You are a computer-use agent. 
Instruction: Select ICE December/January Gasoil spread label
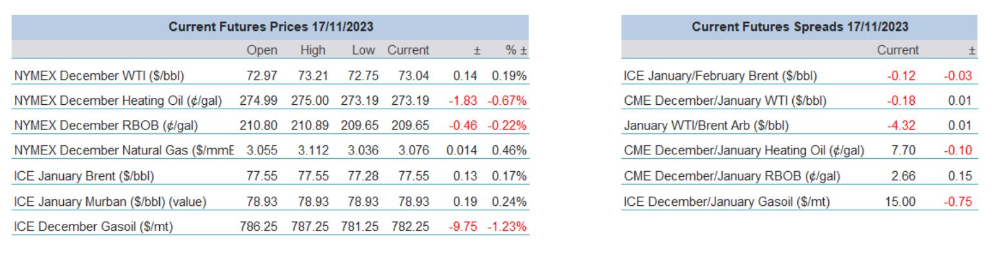726,201
